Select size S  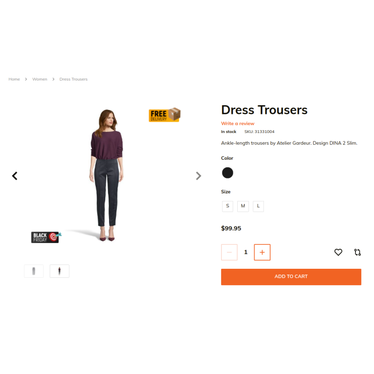coord(228,206)
